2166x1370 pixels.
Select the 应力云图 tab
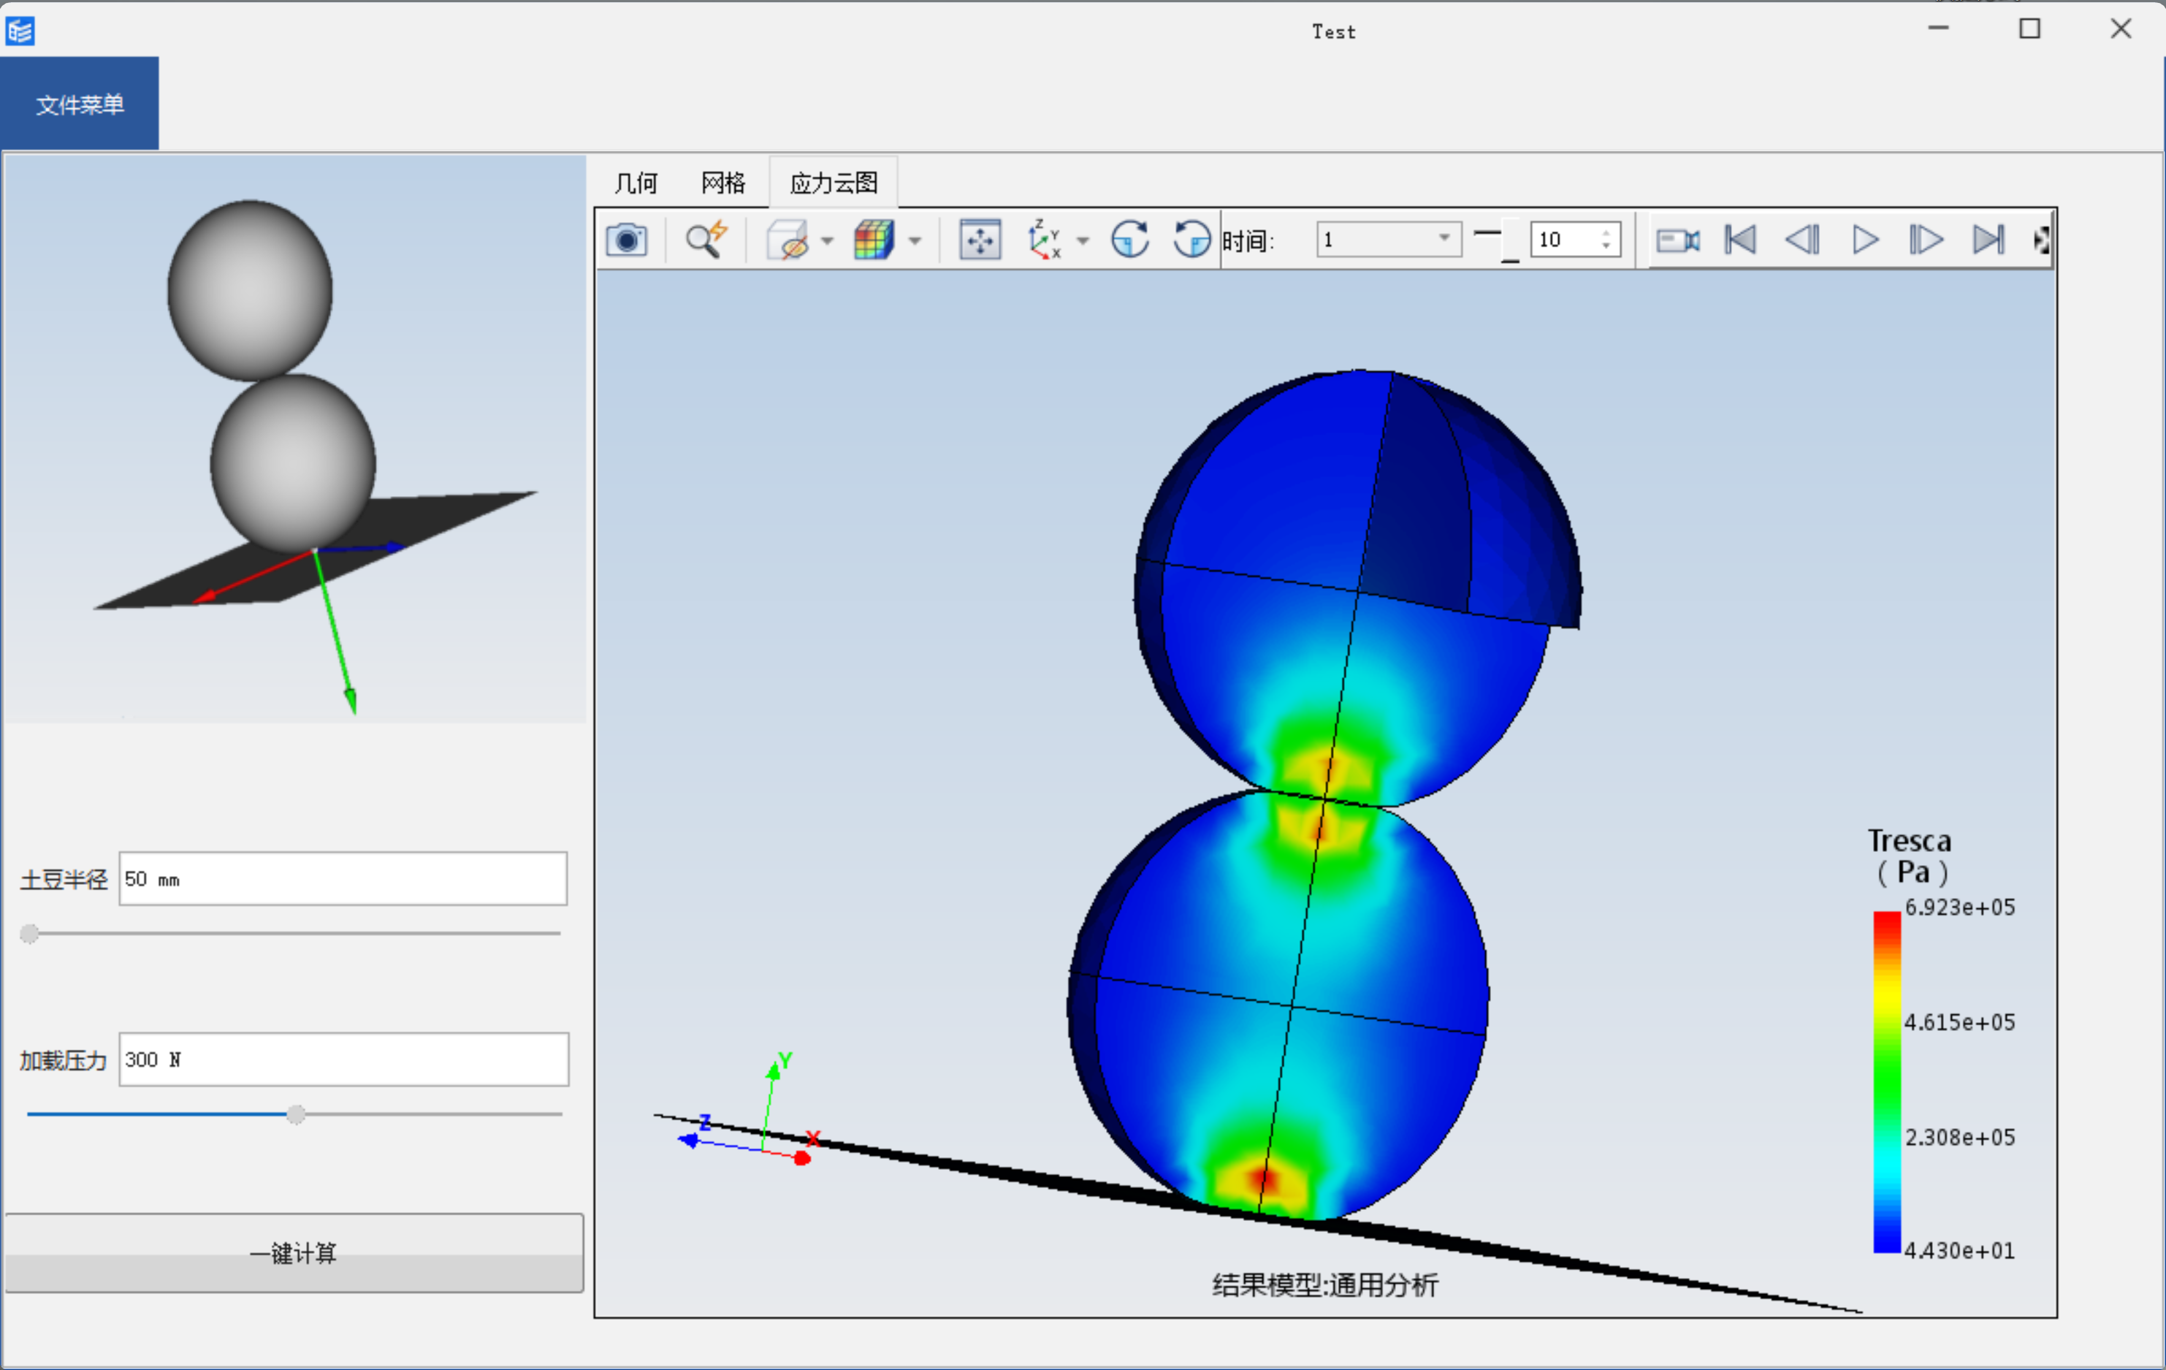[834, 183]
